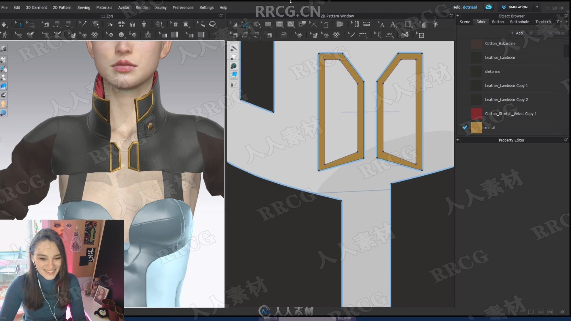Toggle checkmark on metal fabric layer
The height and width of the screenshot is (321, 571).
point(465,128)
